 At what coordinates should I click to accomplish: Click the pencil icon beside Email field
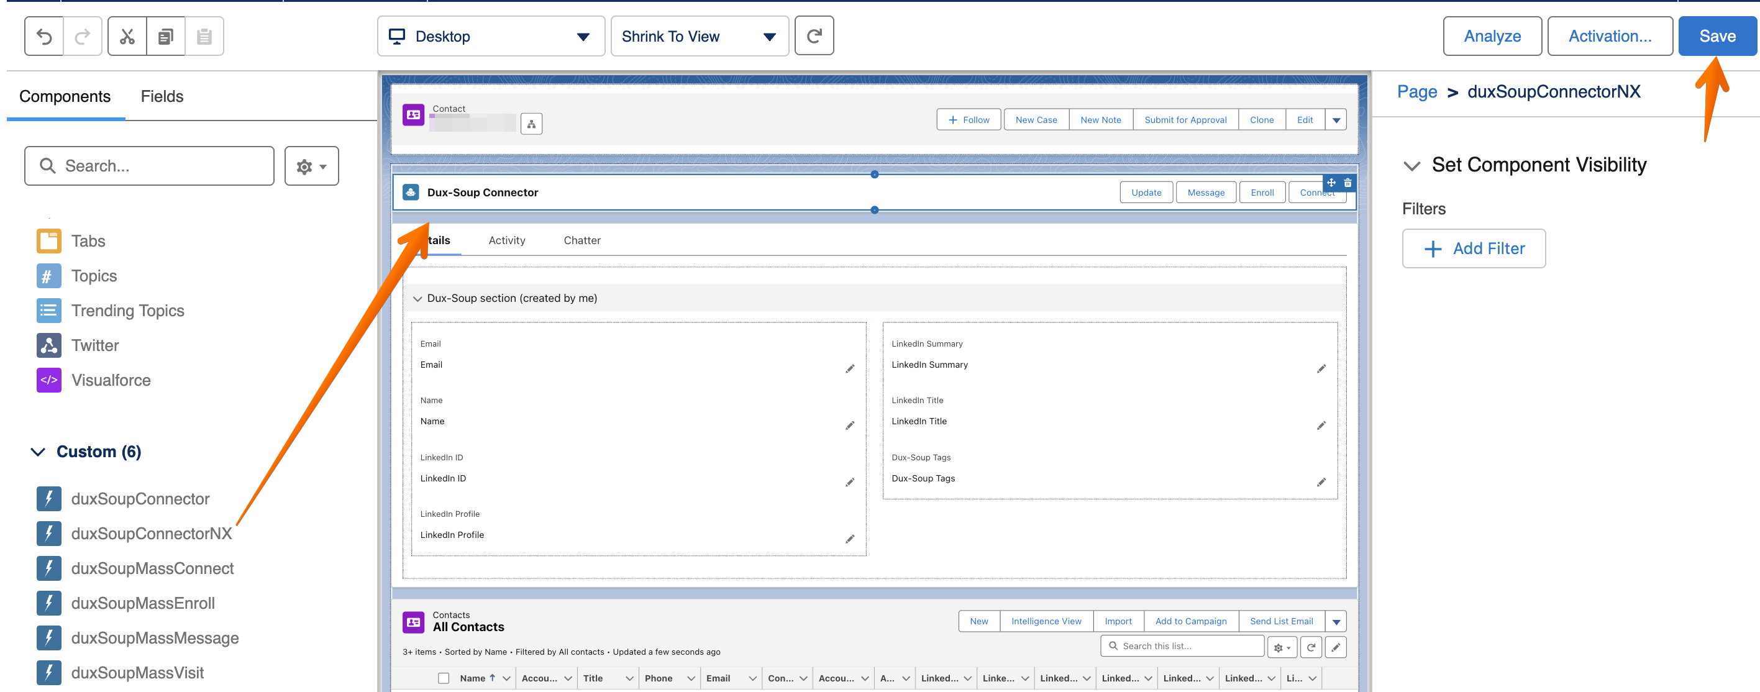pos(849,369)
